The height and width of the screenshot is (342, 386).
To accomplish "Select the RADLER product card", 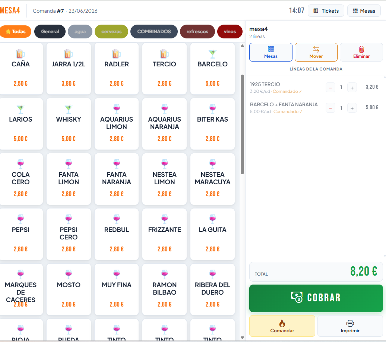I will coord(117,69).
